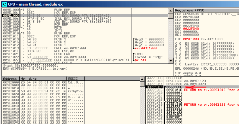Select stack value E9BF5EF7
240x124 pixels.
point(174,116)
